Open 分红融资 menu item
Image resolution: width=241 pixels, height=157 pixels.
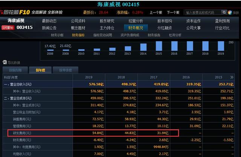[165, 28]
